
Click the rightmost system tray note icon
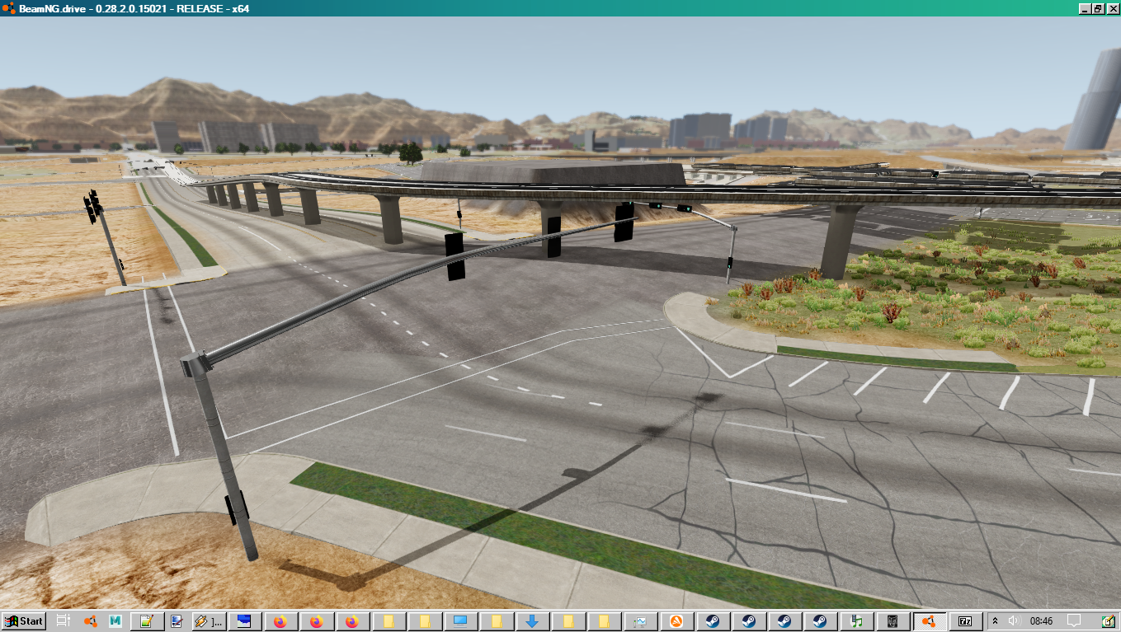click(1109, 621)
